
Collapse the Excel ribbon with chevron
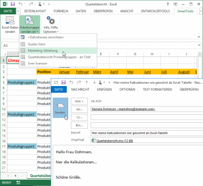coord(199,37)
